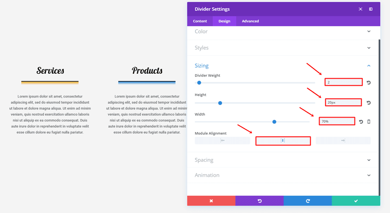Save settings with the green checkmark

pyautogui.click(x=356, y=201)
